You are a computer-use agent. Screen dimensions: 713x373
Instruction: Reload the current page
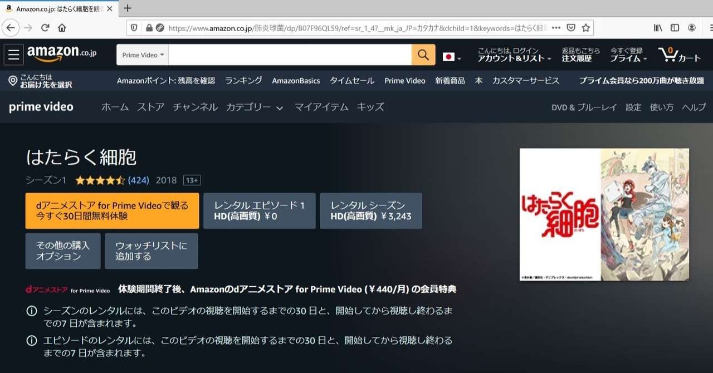45,27
